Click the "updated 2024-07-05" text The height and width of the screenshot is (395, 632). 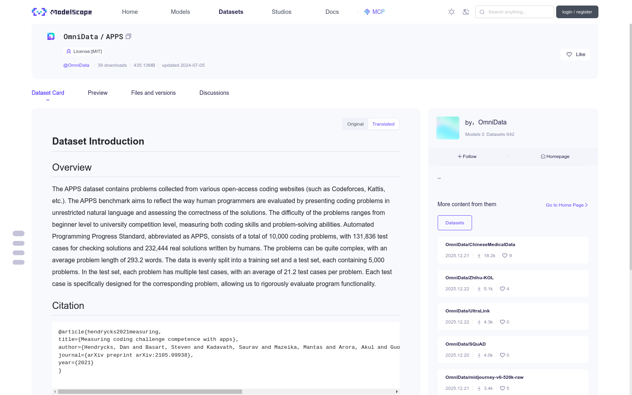point(183,65)
